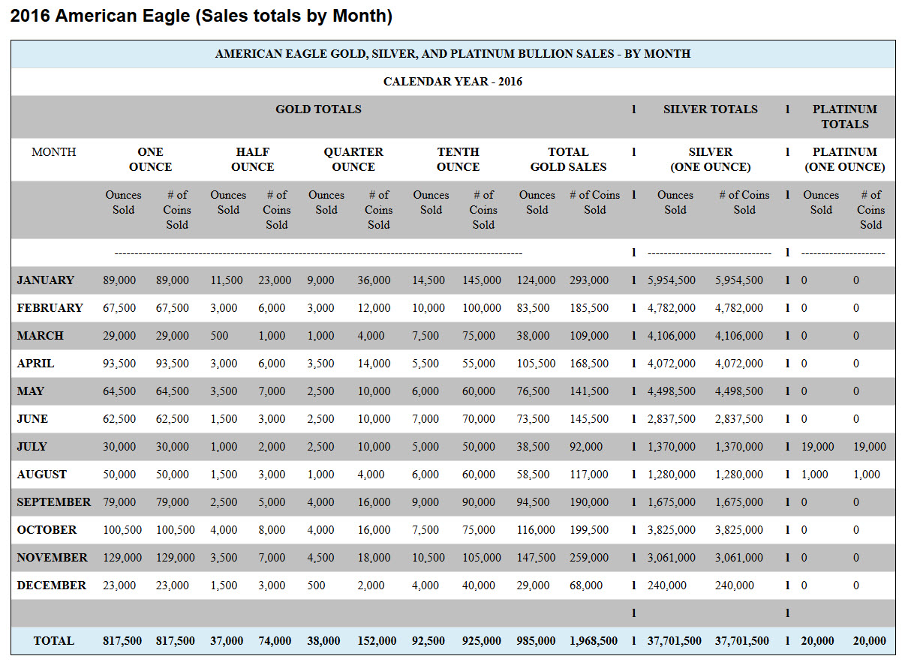Select January tenth ounce coins value 145,000
This screenshot has width=905, height=662.
click(x=482, y=280)
